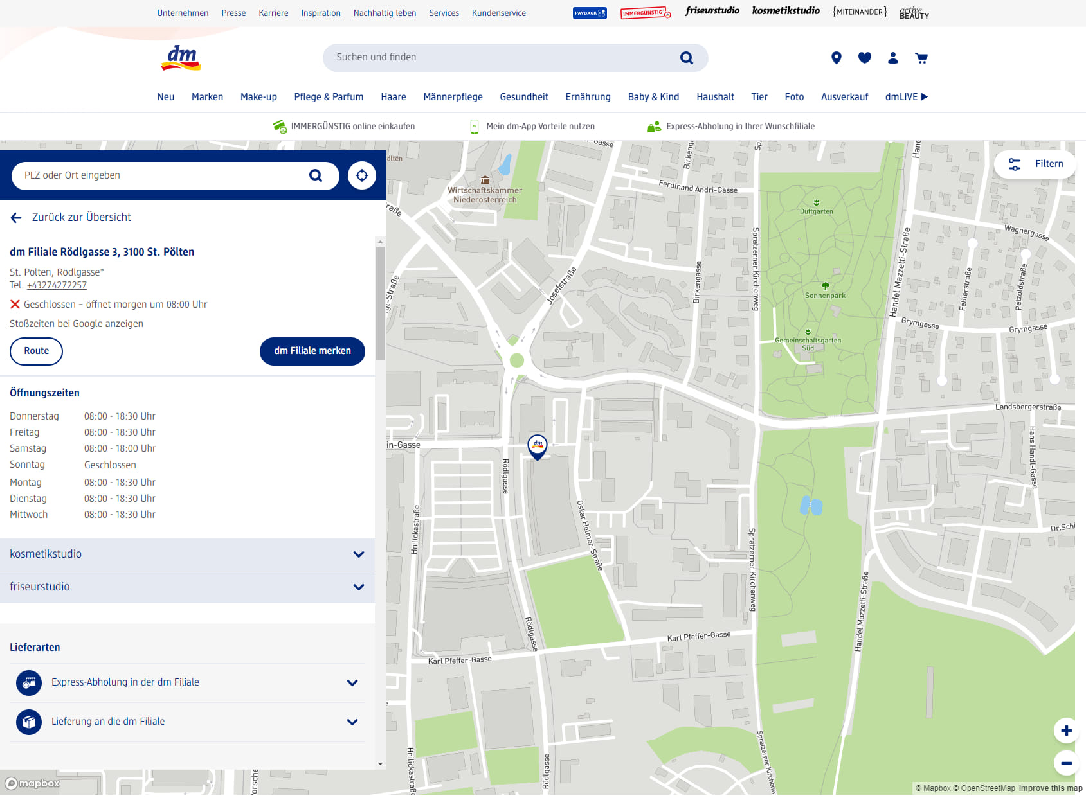Open the Ernährung menu

point(588,97)
